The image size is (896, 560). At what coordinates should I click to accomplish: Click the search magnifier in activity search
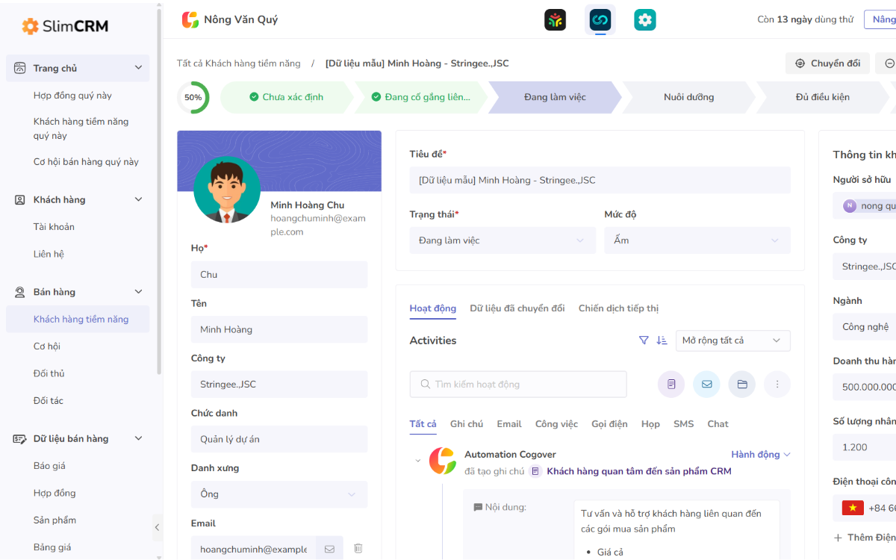[426, 385]
